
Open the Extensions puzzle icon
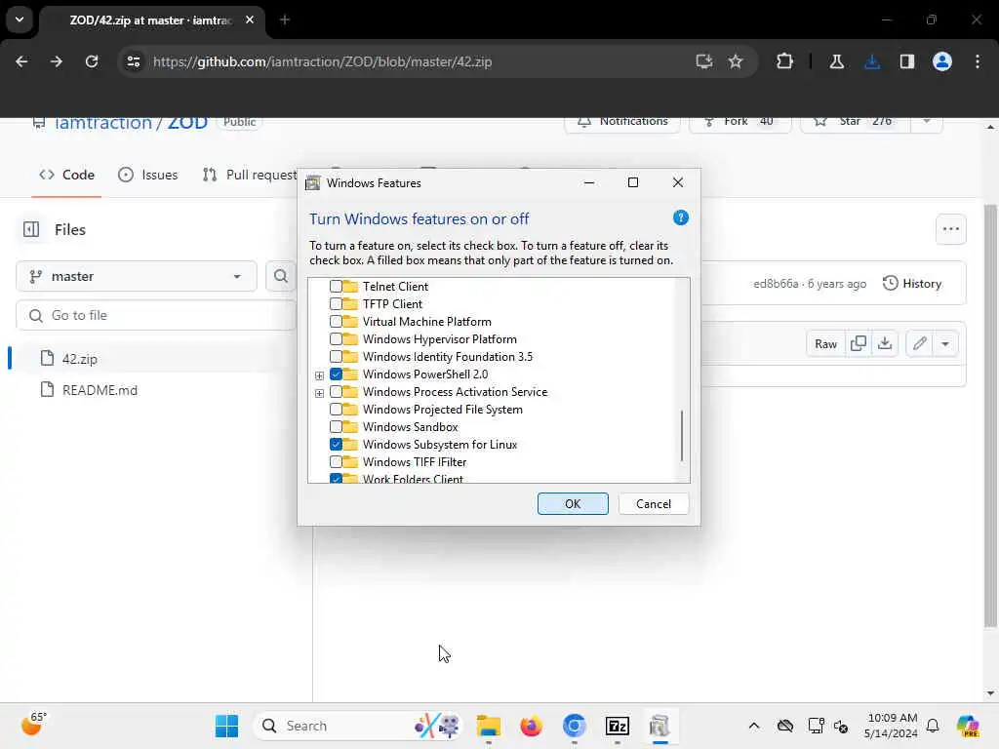point(785,61)
